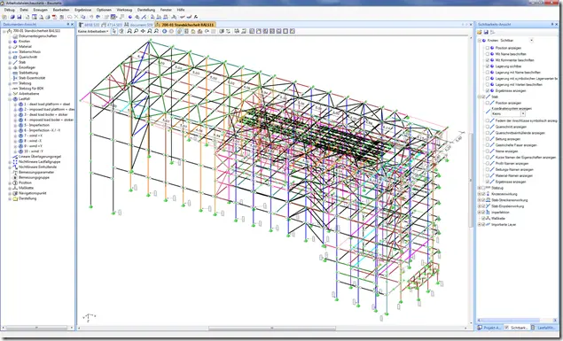Click the vertical scrollbar of model view
The height and width of the screenshot is (341, 563).
pyautogui.click(x=471, y=179)
